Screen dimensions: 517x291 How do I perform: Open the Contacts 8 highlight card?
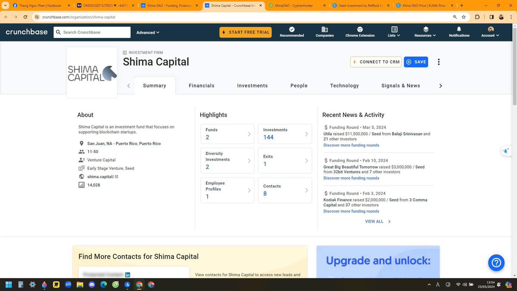[x=285, y=190]
